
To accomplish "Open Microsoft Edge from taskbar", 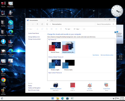I will tap(62, 99).
